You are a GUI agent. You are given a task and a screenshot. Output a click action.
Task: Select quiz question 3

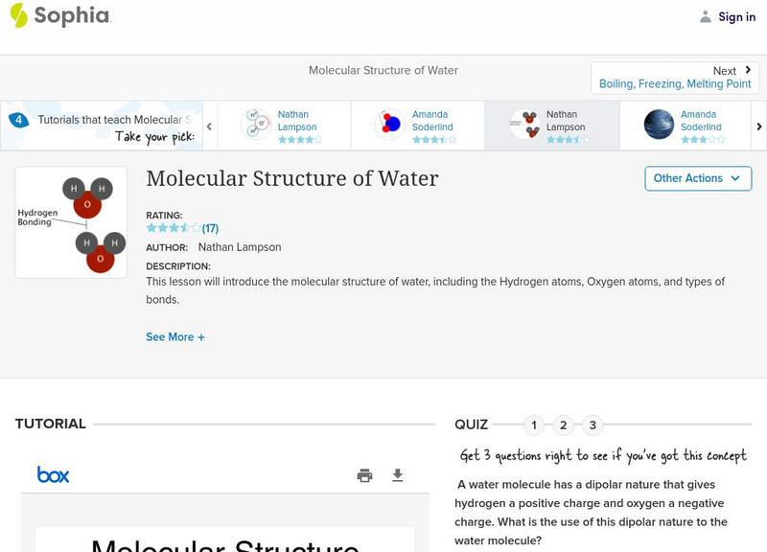(593, 425)
